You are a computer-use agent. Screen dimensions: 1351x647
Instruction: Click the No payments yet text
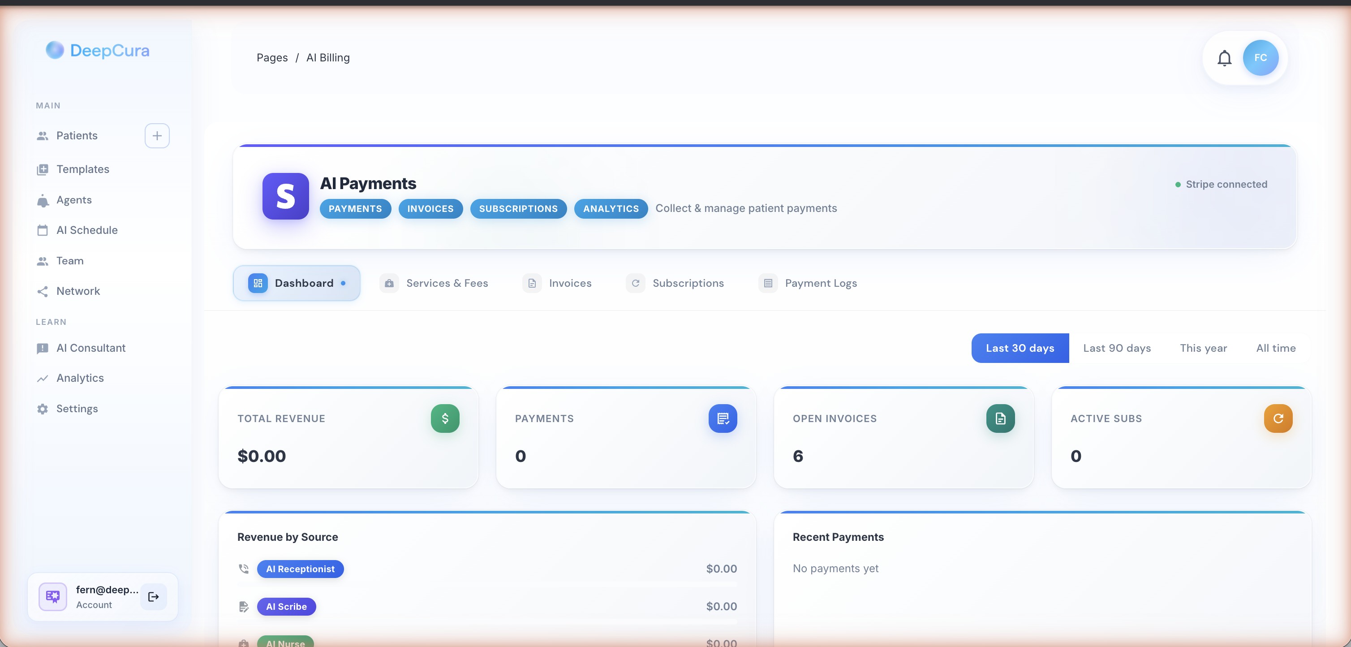pyautogui.click(x=835, y=569)
